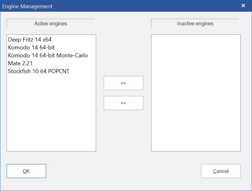Select Komodo 14 64-bit in active list
The image size is (252, 191).
coord(31,48)
